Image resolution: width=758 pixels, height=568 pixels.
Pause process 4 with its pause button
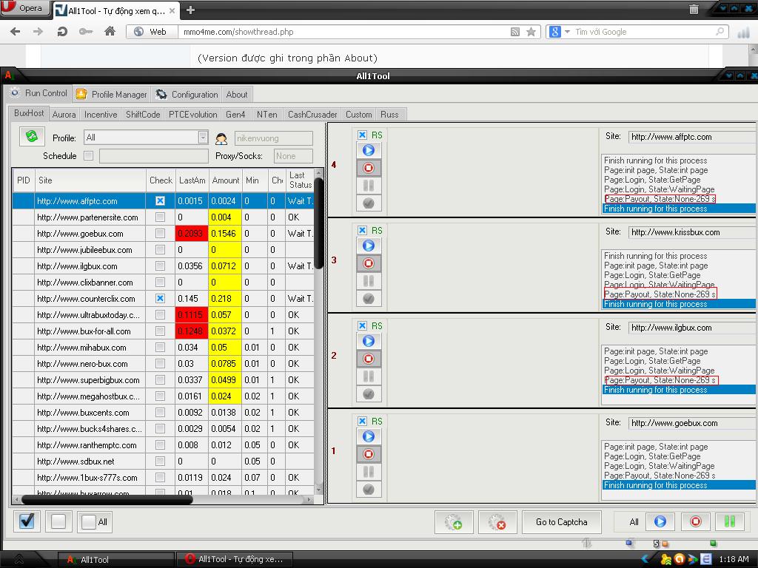369,186
